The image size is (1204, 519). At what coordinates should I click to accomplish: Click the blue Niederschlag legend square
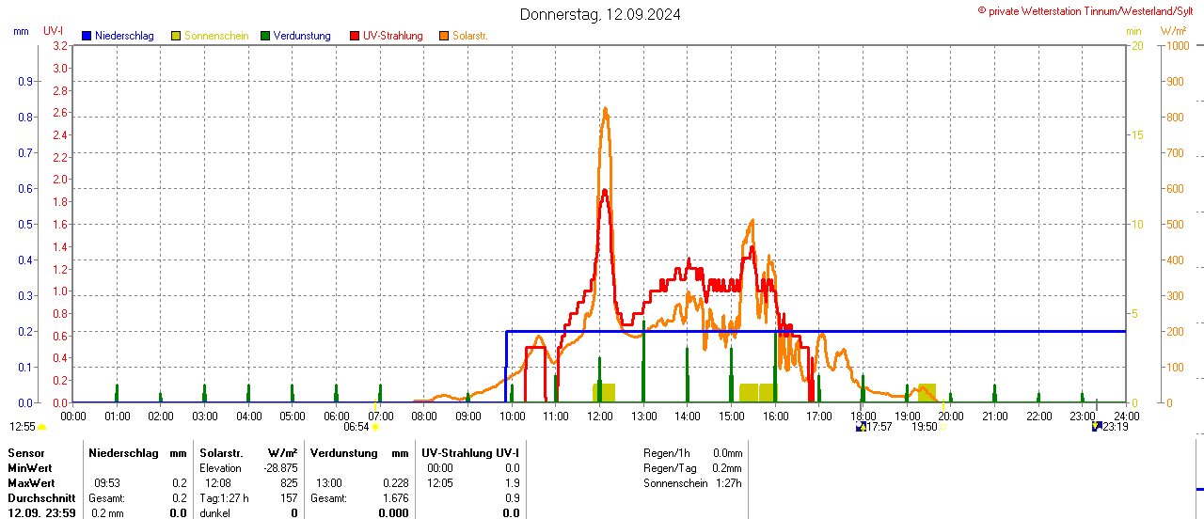(x=87, y=36)
